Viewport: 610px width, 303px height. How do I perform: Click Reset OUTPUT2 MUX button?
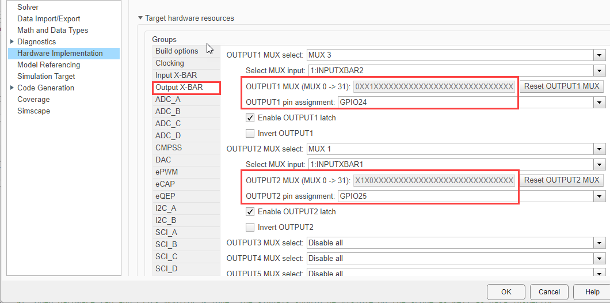pos(562,180)
